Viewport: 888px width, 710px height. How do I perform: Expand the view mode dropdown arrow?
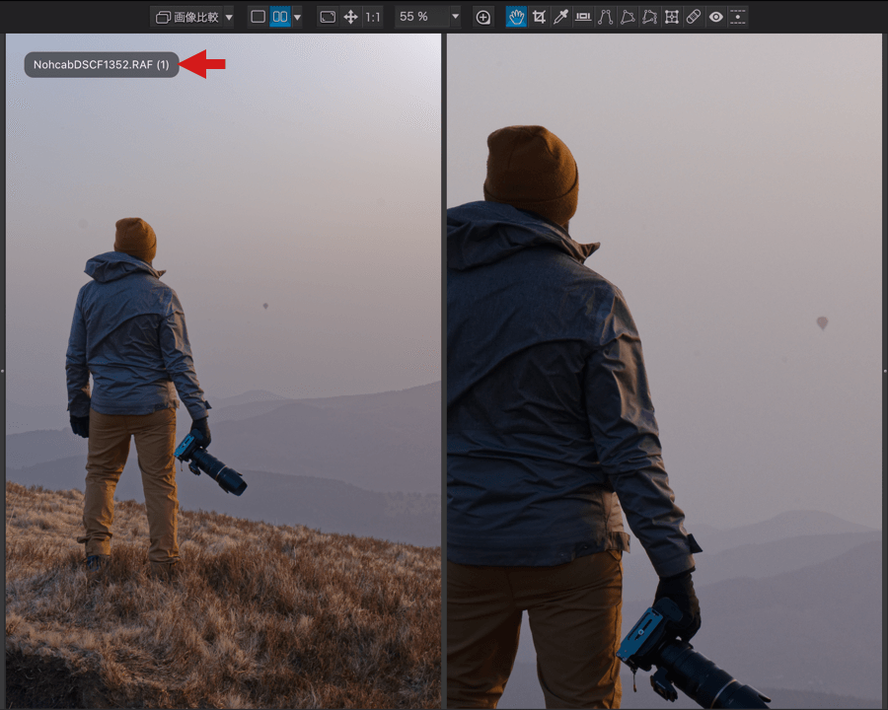point(297,17)
